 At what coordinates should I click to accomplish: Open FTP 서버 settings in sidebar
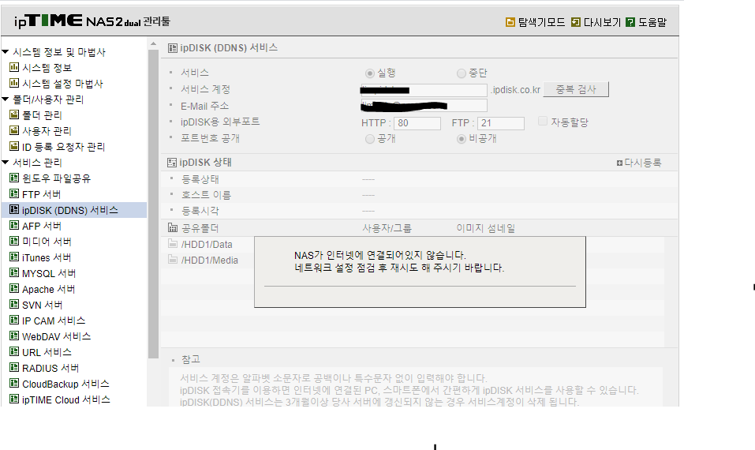41,194
